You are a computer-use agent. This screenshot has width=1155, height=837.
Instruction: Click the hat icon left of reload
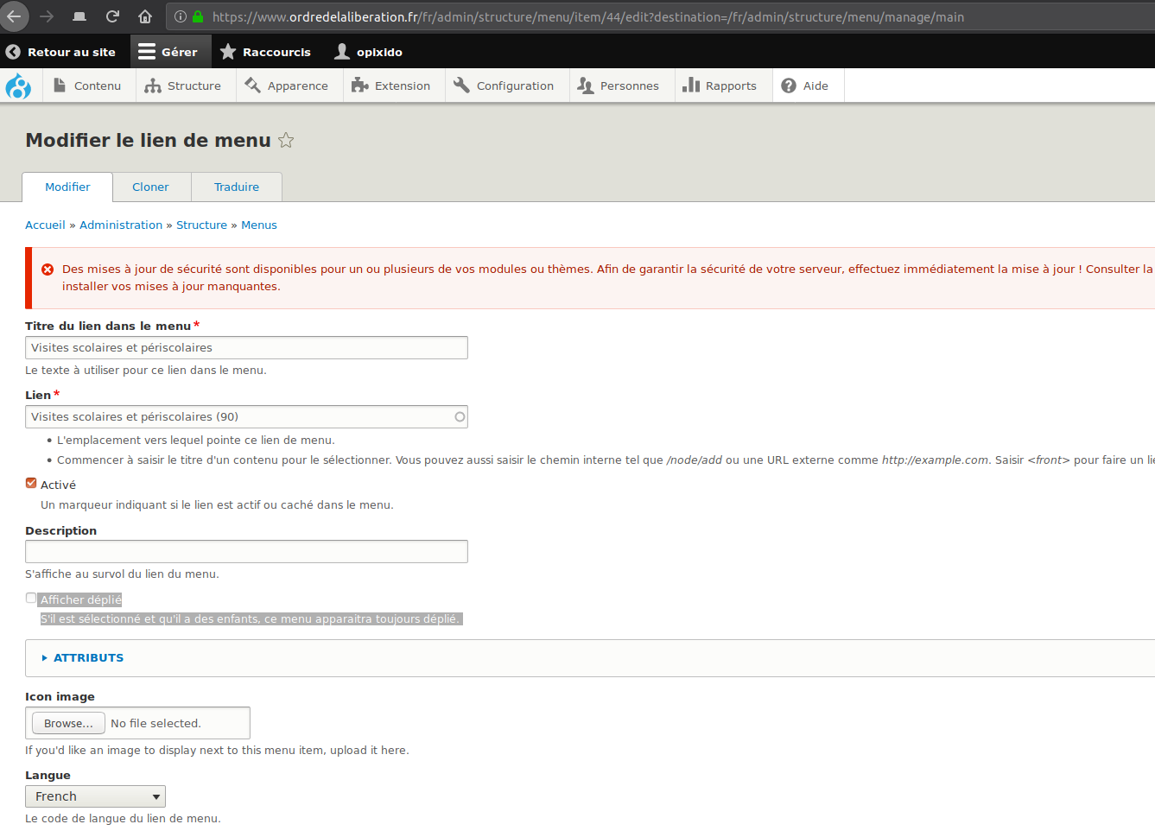pos(79,16)
